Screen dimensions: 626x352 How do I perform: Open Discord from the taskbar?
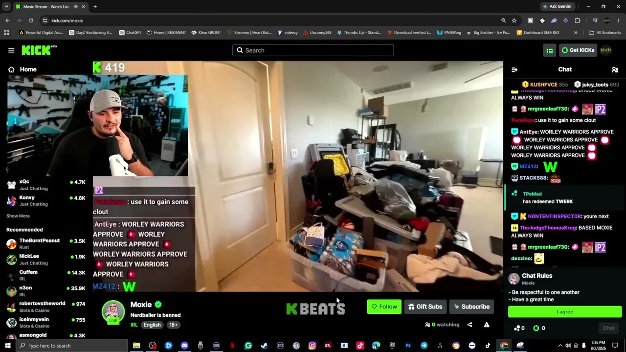pyautogui.click(x=184, y=346)
